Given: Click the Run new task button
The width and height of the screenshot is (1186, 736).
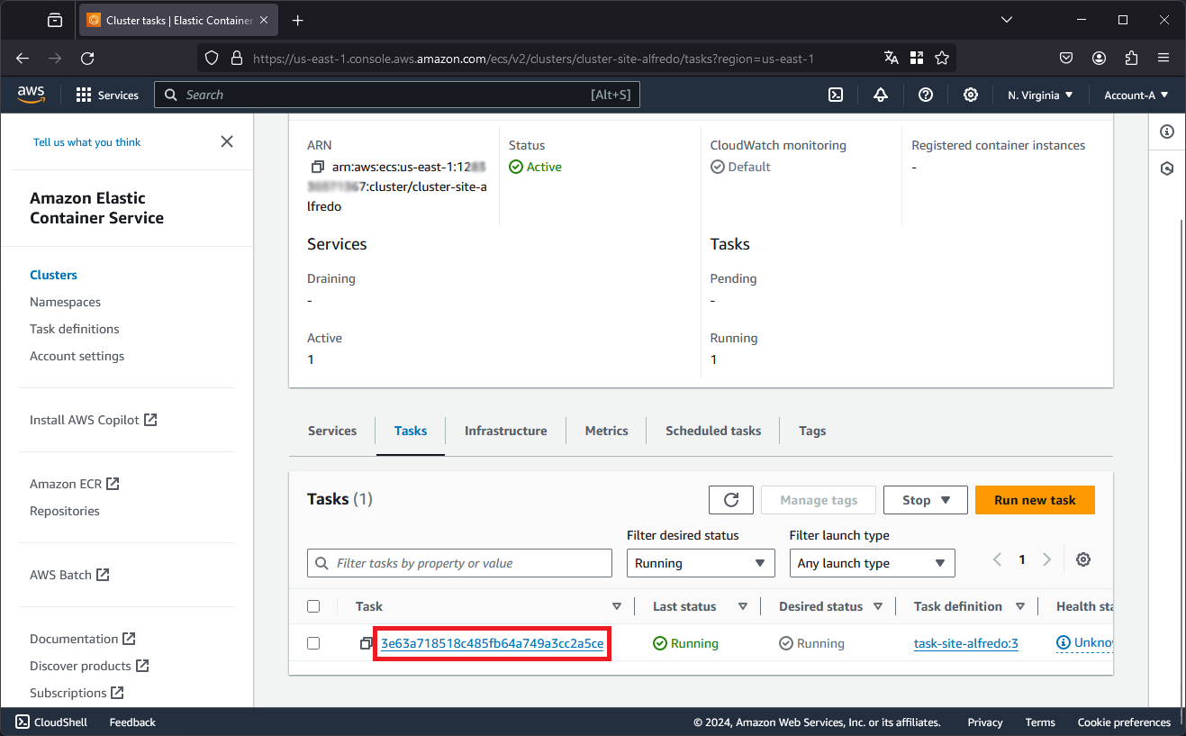Looking at the screenshot, I should click(x=1035, y=500).
